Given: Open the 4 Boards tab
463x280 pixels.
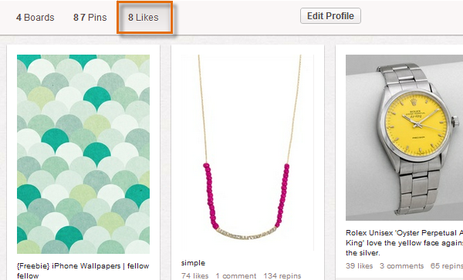Looking at the screenshot, I should (35, 18).
